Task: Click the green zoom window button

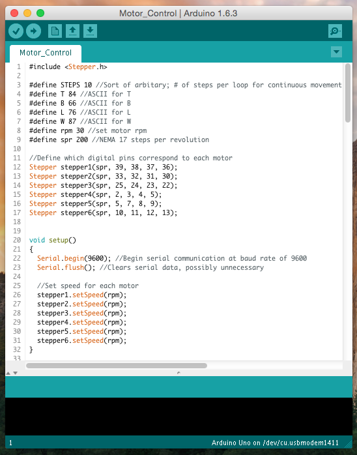Action: (x=40, y=13)
